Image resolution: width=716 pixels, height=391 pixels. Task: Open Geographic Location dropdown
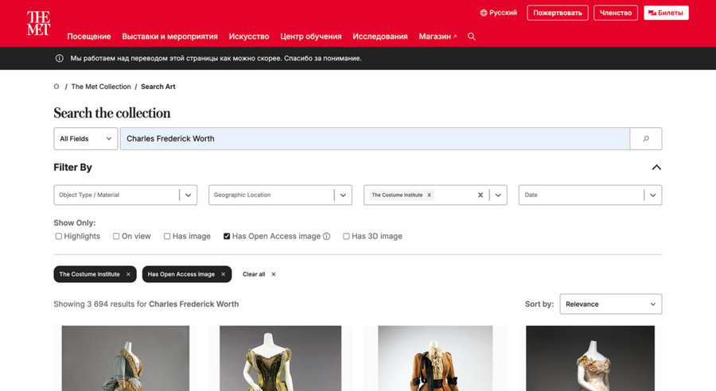(280, 195)
